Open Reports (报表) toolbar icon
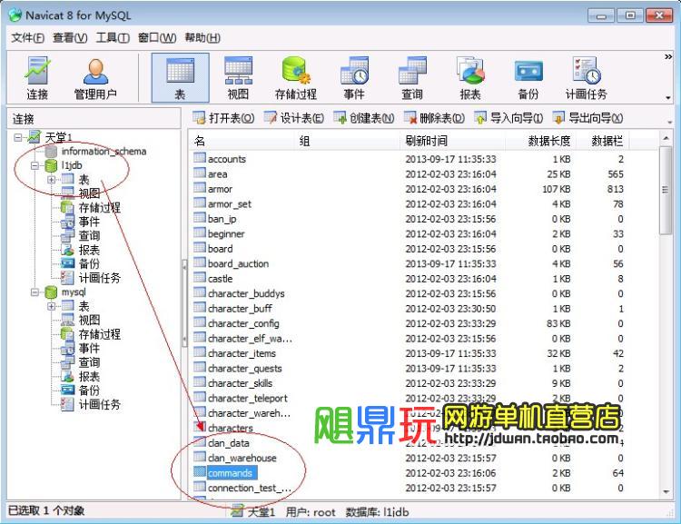 click(470, 78)
